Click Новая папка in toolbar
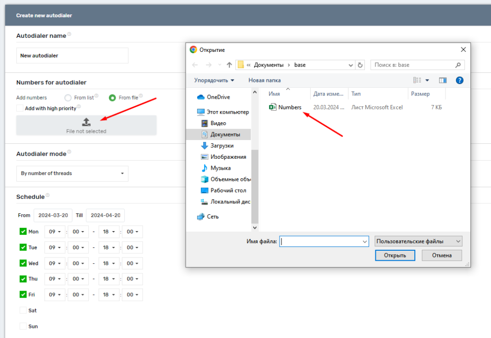 [264, 80]
